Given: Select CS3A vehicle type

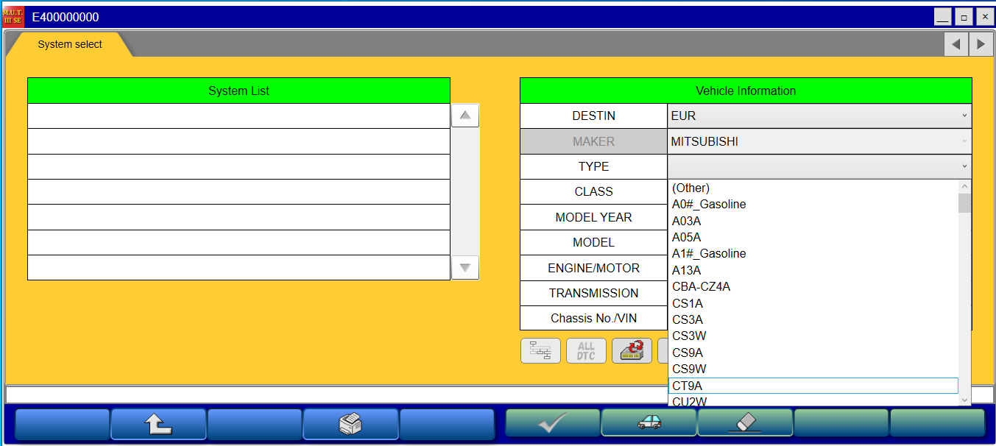Looking at the screenshot, I should click(x=813, y=319).
